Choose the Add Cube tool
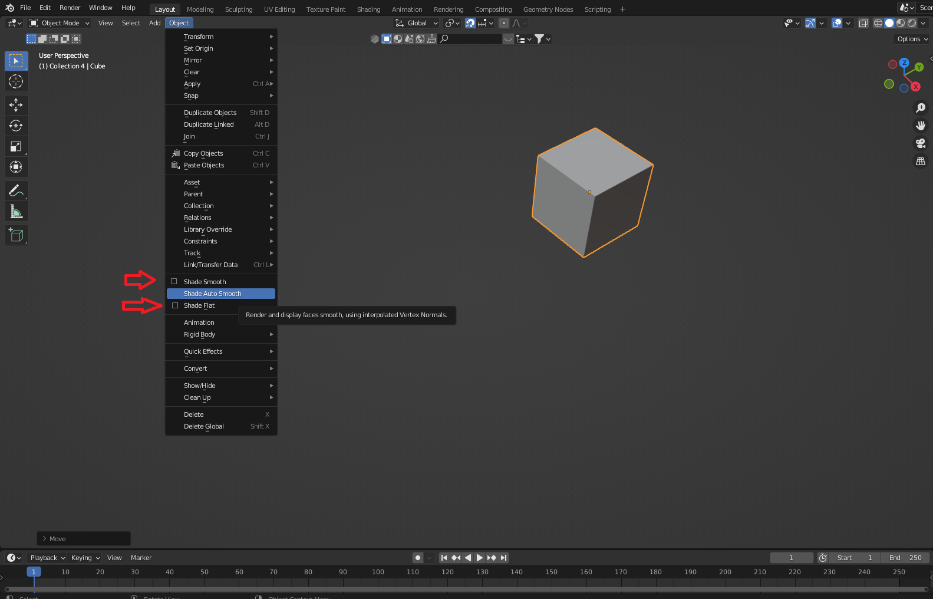The height and width of the screenshot is (599, 933). tap(16, 235)
